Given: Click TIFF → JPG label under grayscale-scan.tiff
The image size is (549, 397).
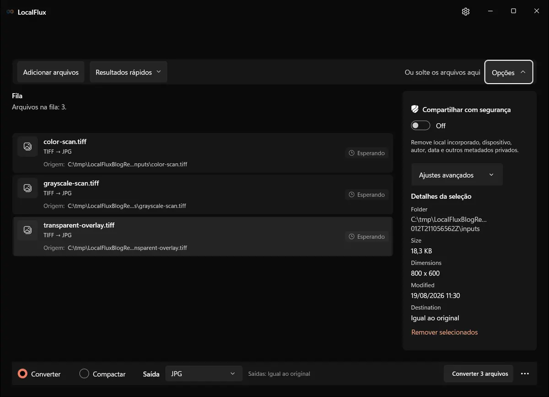Looking at the screenshot, I should 58,193.
